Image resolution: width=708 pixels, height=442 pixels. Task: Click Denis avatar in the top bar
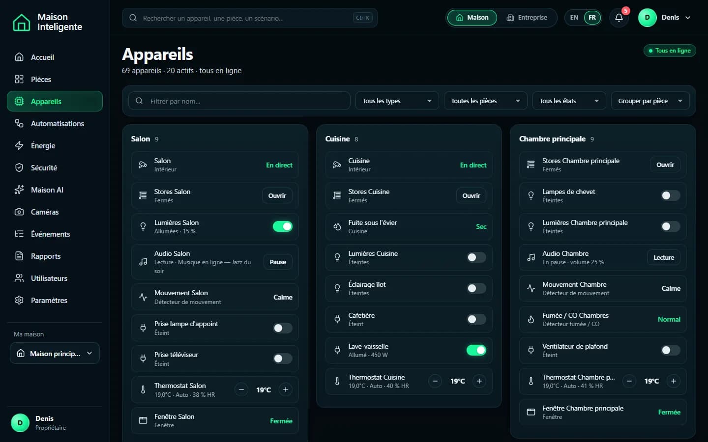tap(647, 18)
